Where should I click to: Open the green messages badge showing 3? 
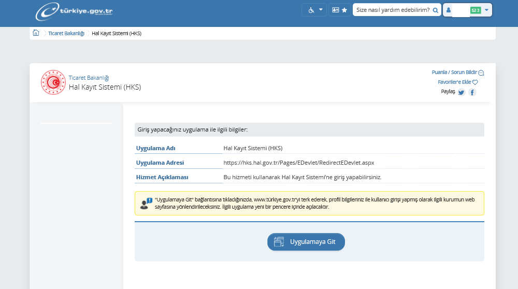click(x=476, y=10)
